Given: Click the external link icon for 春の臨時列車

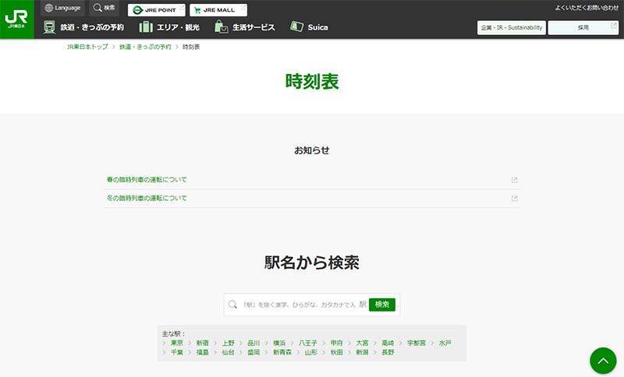Looking at the screenshot, I should (x=514, y=180).
